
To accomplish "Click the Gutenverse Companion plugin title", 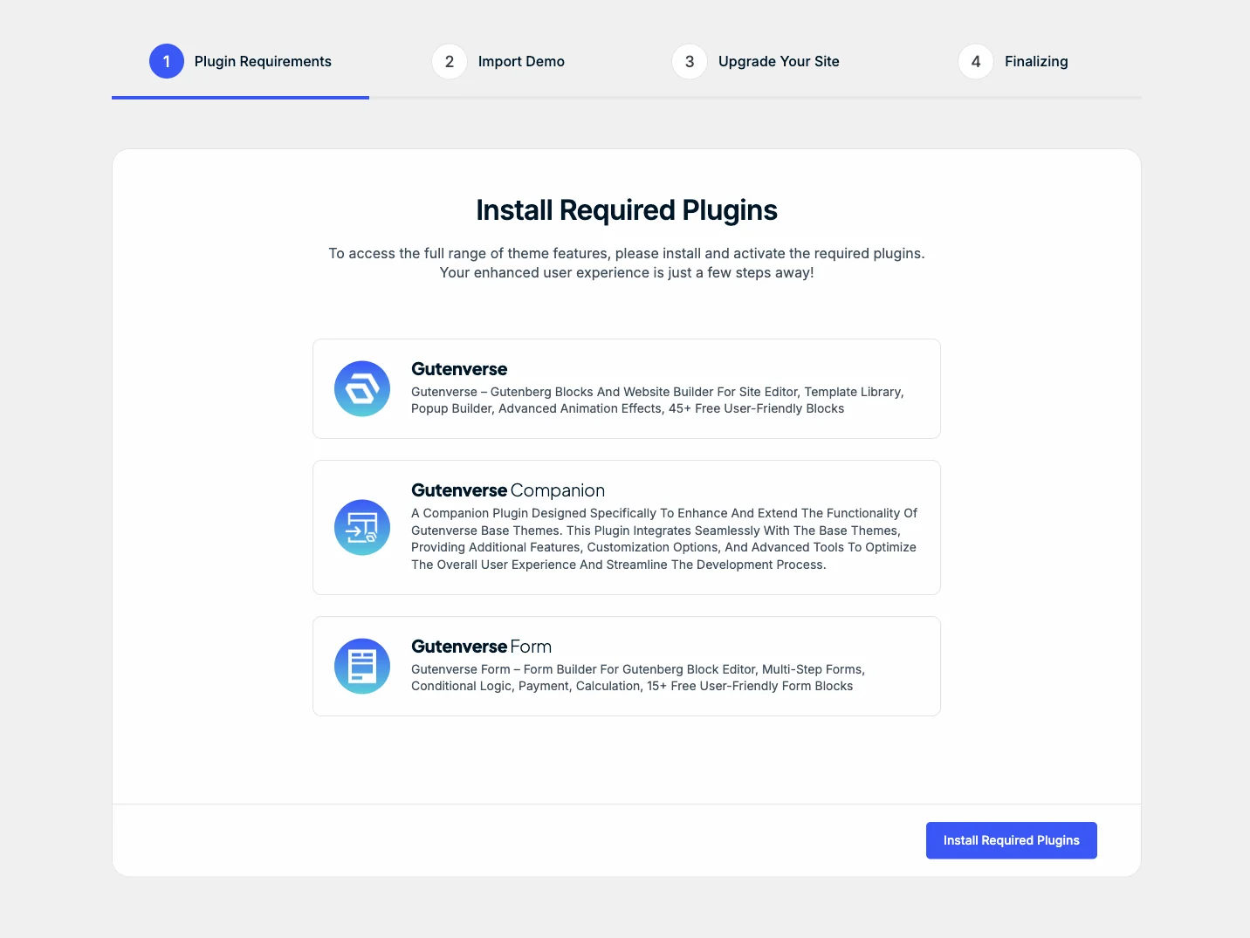I will click(508, 490).
